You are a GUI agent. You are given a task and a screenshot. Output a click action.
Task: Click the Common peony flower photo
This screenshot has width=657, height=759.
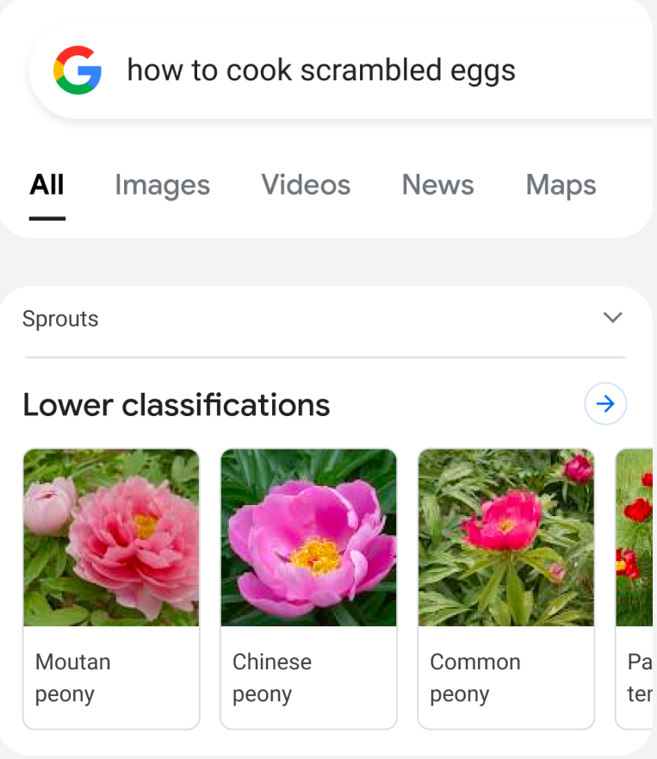pos(505,537)
